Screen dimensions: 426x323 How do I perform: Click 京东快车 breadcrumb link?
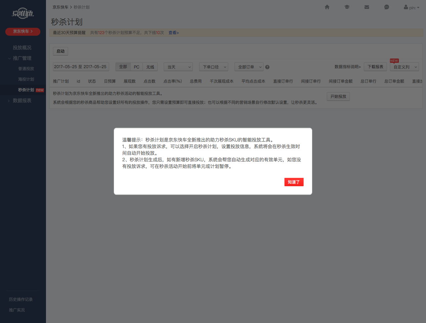tap(61, 7)
